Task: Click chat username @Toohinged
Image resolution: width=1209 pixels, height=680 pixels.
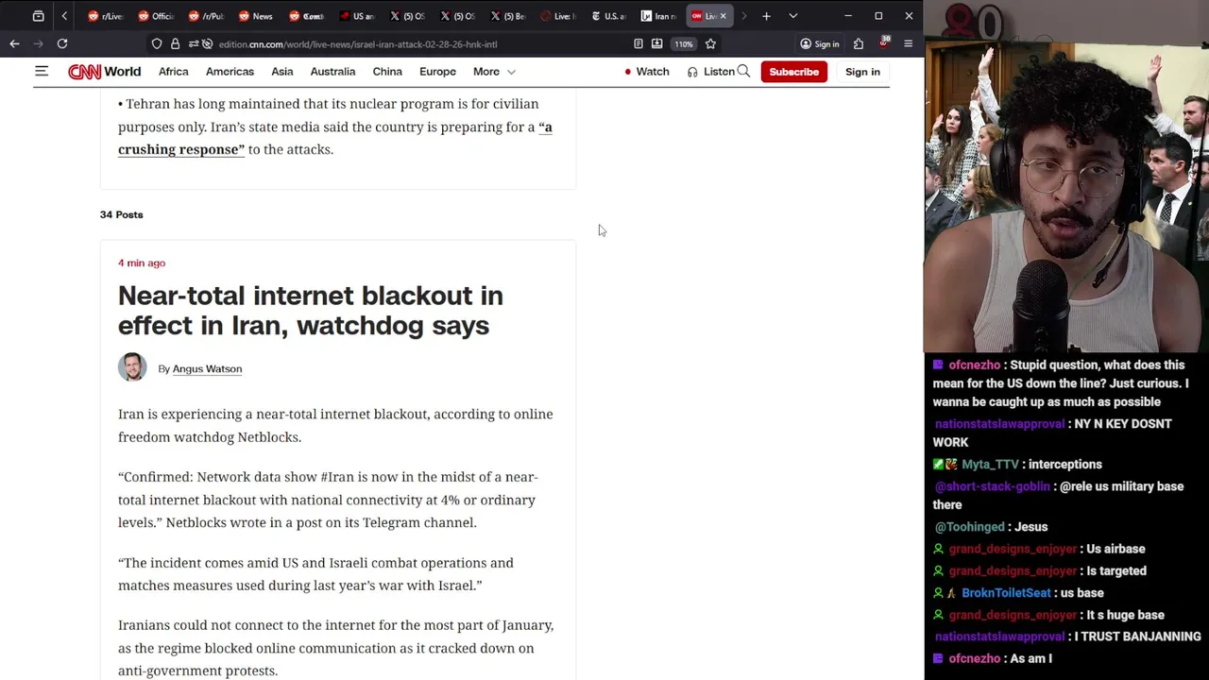Action: coord(969,526)
